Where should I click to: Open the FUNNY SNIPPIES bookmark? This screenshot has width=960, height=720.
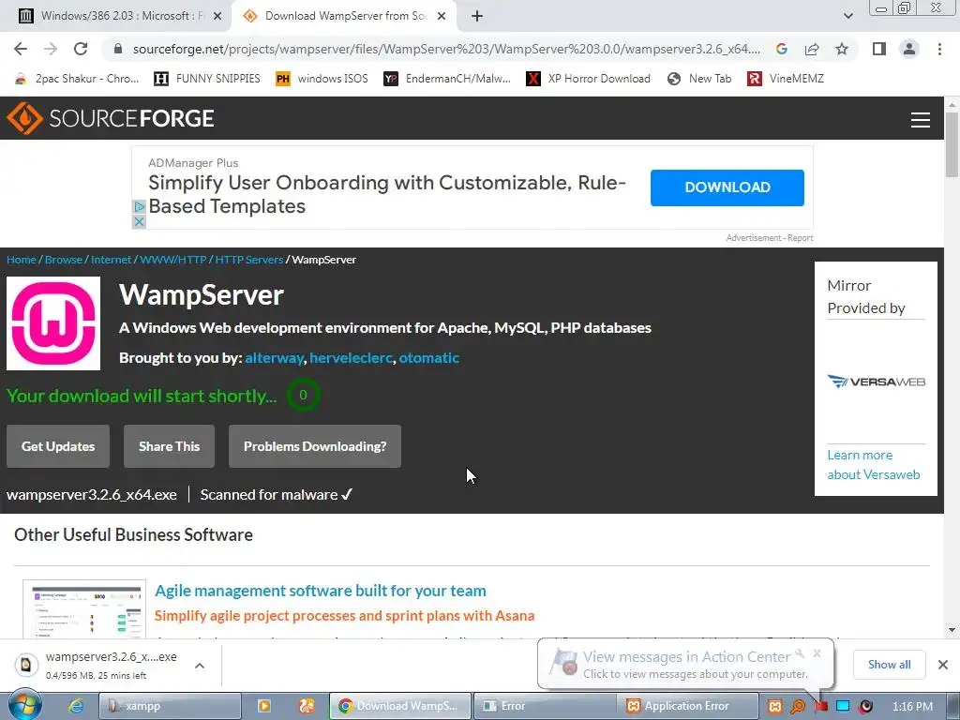pos(207,79)
